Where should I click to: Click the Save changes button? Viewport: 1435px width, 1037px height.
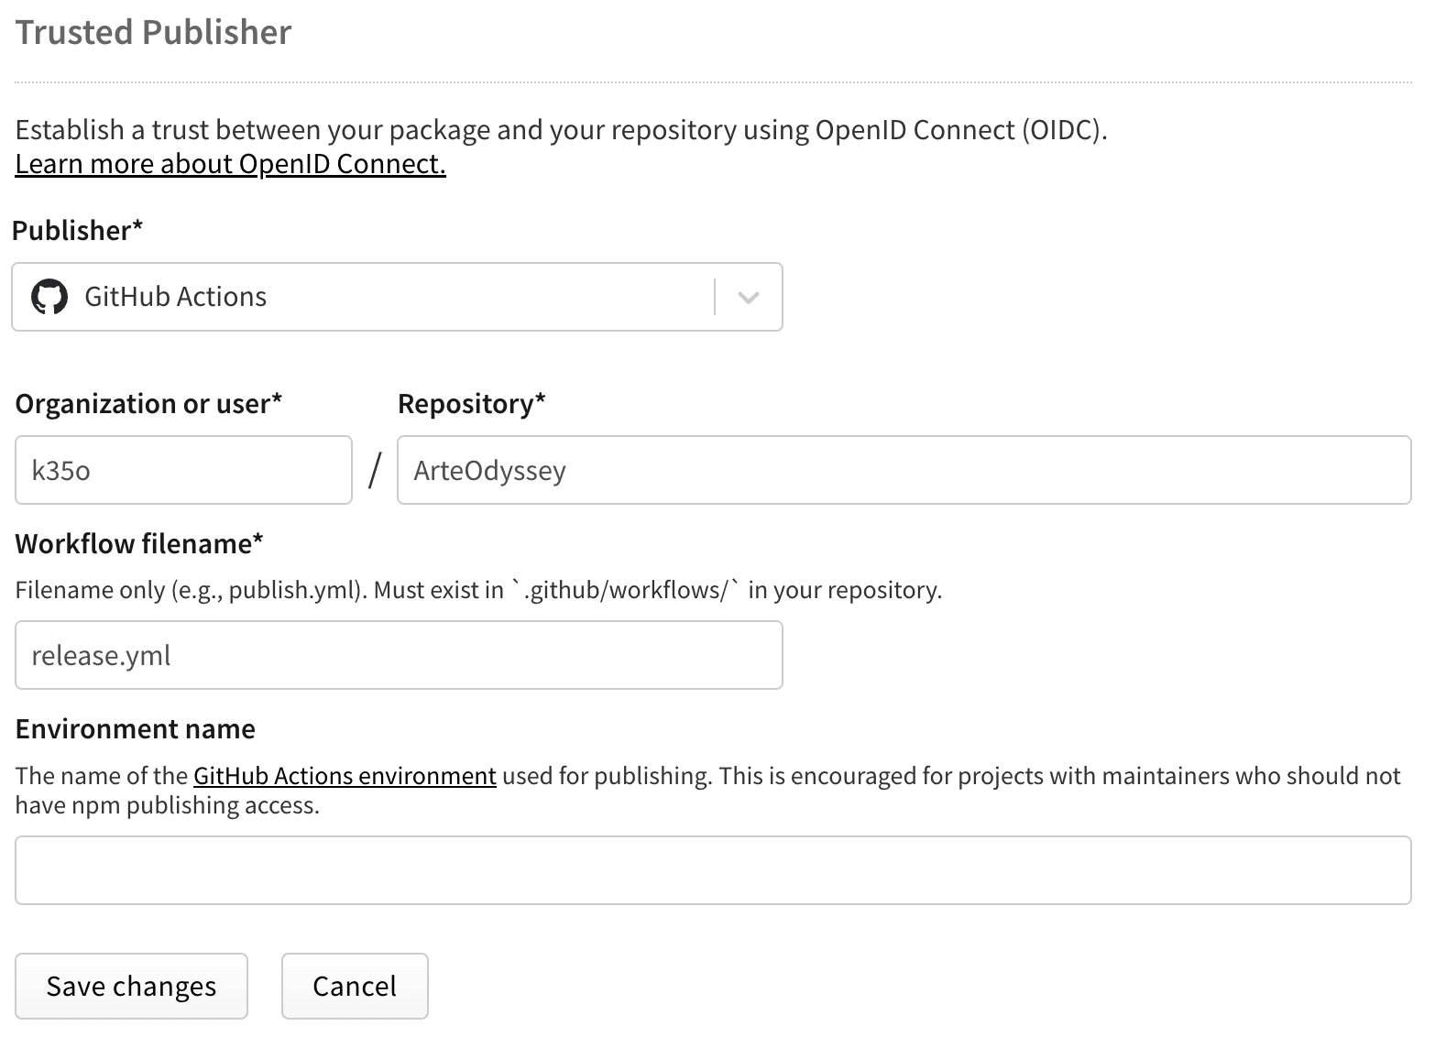[131, 986]
